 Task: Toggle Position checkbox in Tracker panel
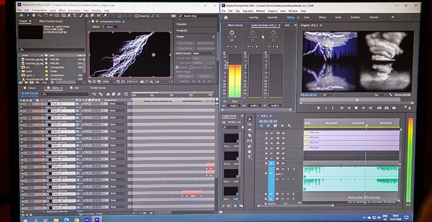tap(177, 67)
